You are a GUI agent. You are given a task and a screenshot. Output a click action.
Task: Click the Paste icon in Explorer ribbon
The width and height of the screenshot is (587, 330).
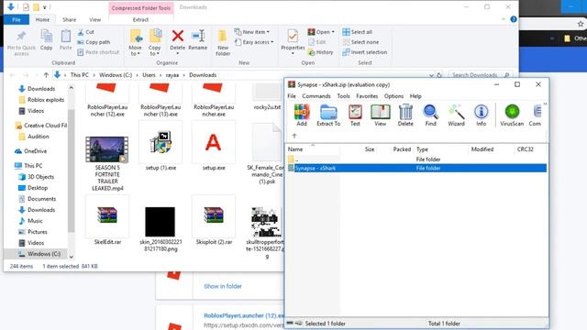(x=65, y=40)
